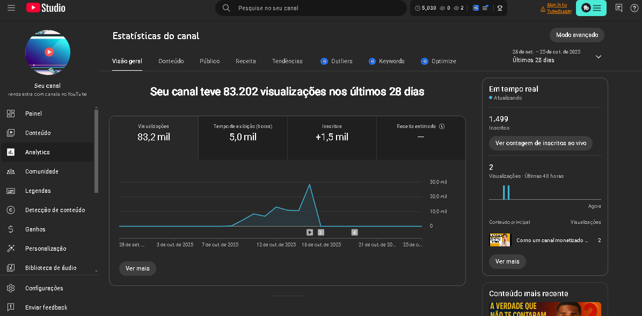Click Ver contagem de inscritos ao vivo

click(541, 144)
